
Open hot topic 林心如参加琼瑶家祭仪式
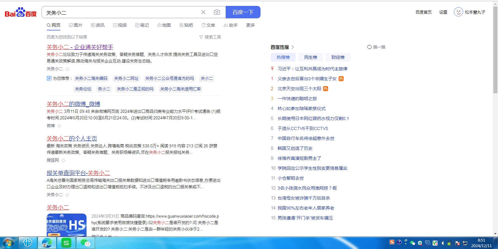tap(302, 108)
